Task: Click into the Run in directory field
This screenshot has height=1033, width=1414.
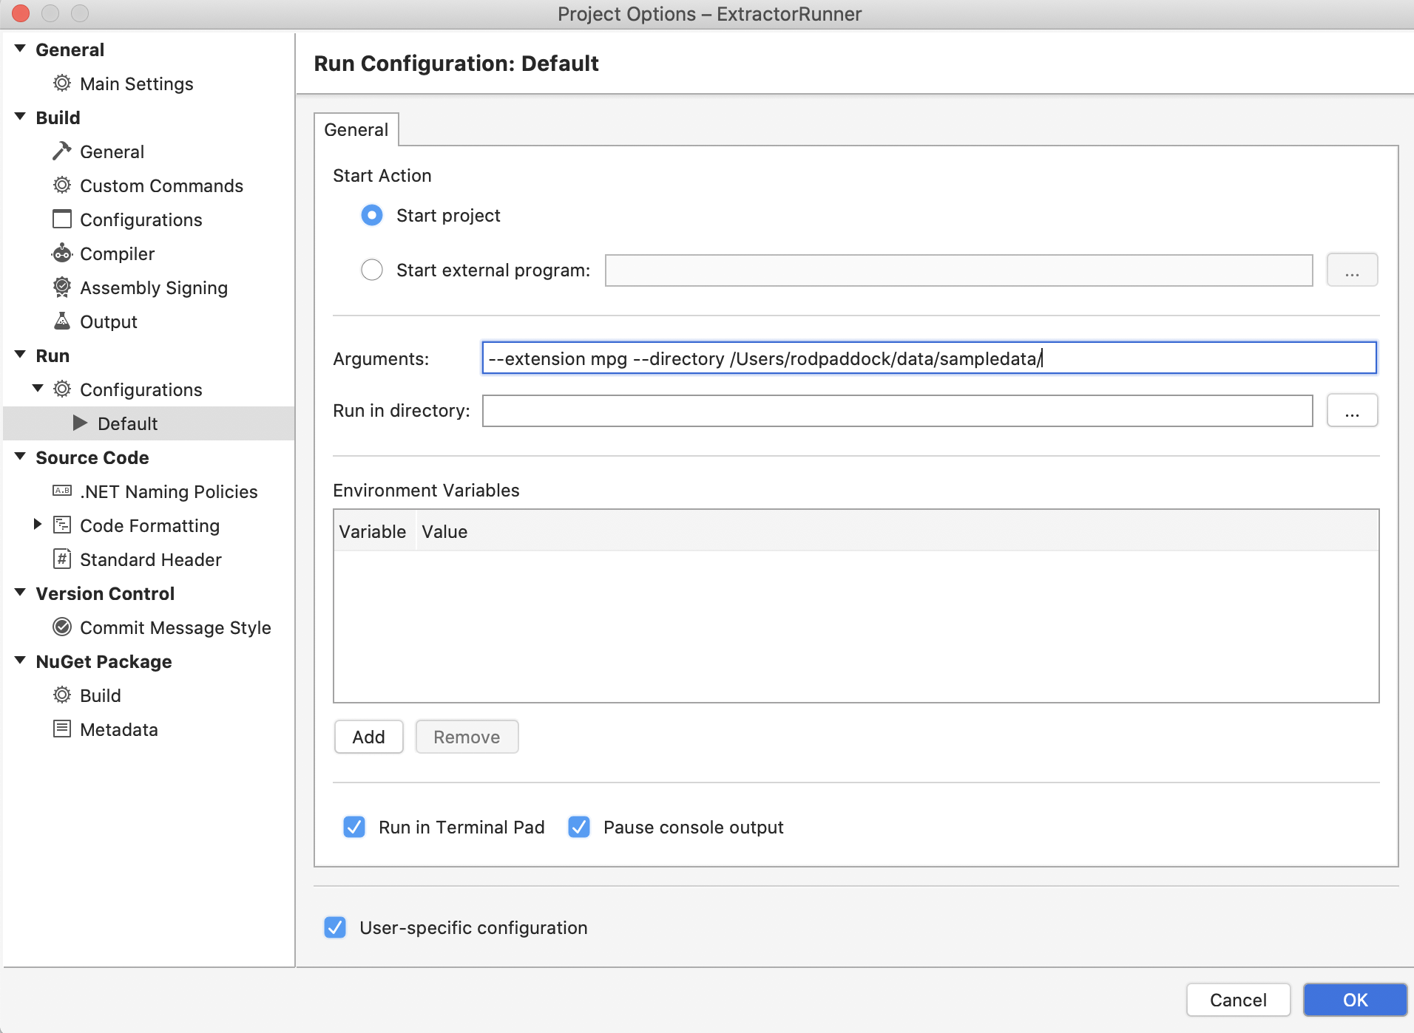Action: [x=896, y=411]
